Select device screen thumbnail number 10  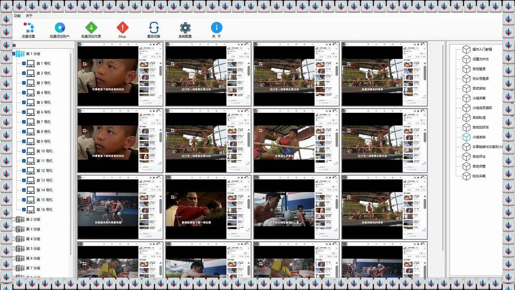point(208,207)
